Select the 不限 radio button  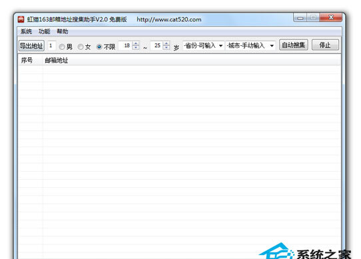99,47
